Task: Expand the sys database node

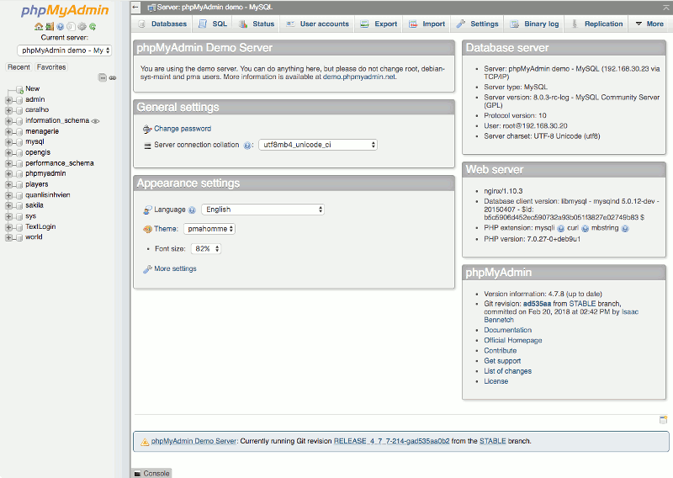Action: pos(8,216)
